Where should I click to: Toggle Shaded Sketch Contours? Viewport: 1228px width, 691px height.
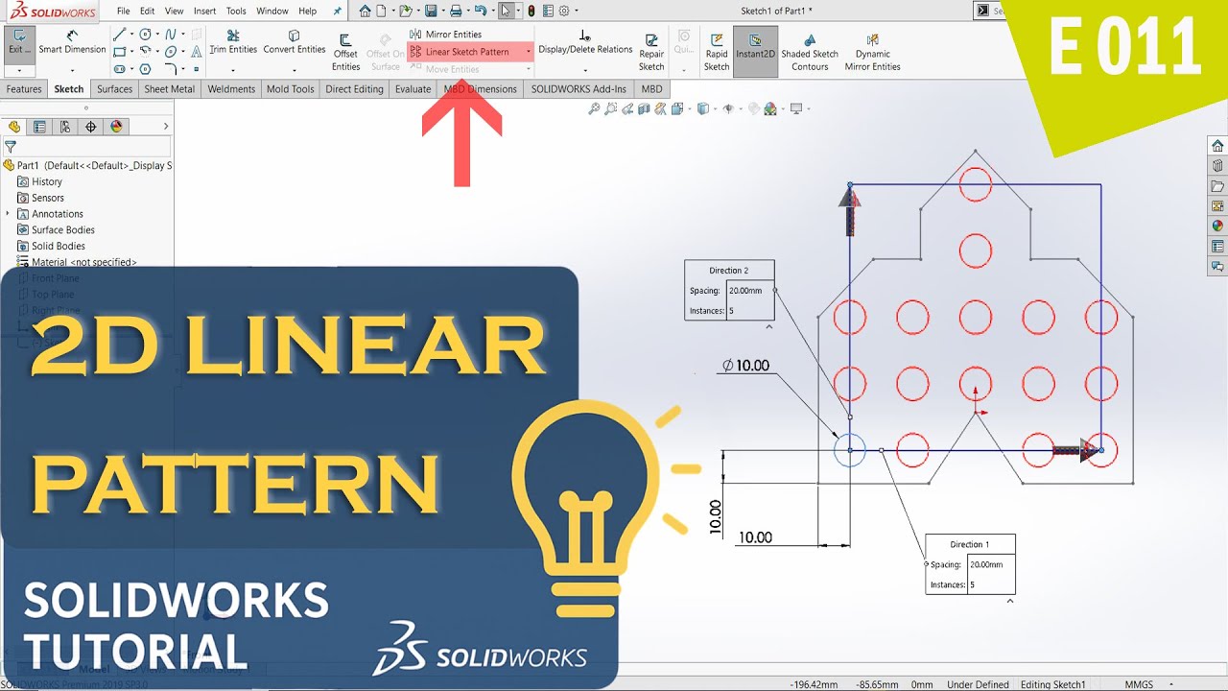(x=810, y=52)
